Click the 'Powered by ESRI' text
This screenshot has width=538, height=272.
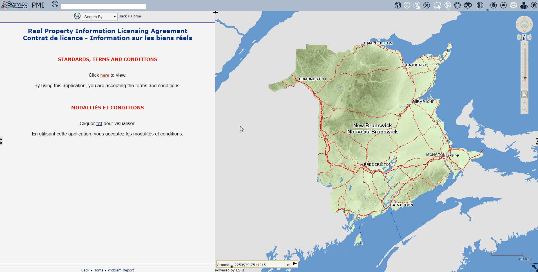(229, 270)
